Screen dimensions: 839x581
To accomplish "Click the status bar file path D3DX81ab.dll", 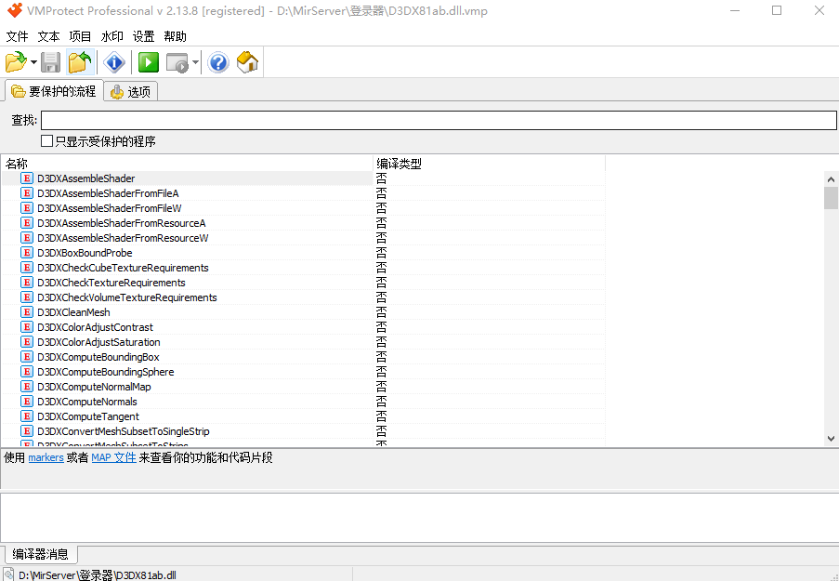I will pyautogui.click(x=98, y=575).
